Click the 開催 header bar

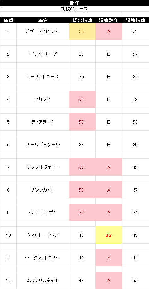(x=74, y=3)
